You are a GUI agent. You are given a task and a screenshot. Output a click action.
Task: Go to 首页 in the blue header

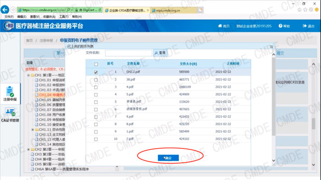(x=224, y=26)
